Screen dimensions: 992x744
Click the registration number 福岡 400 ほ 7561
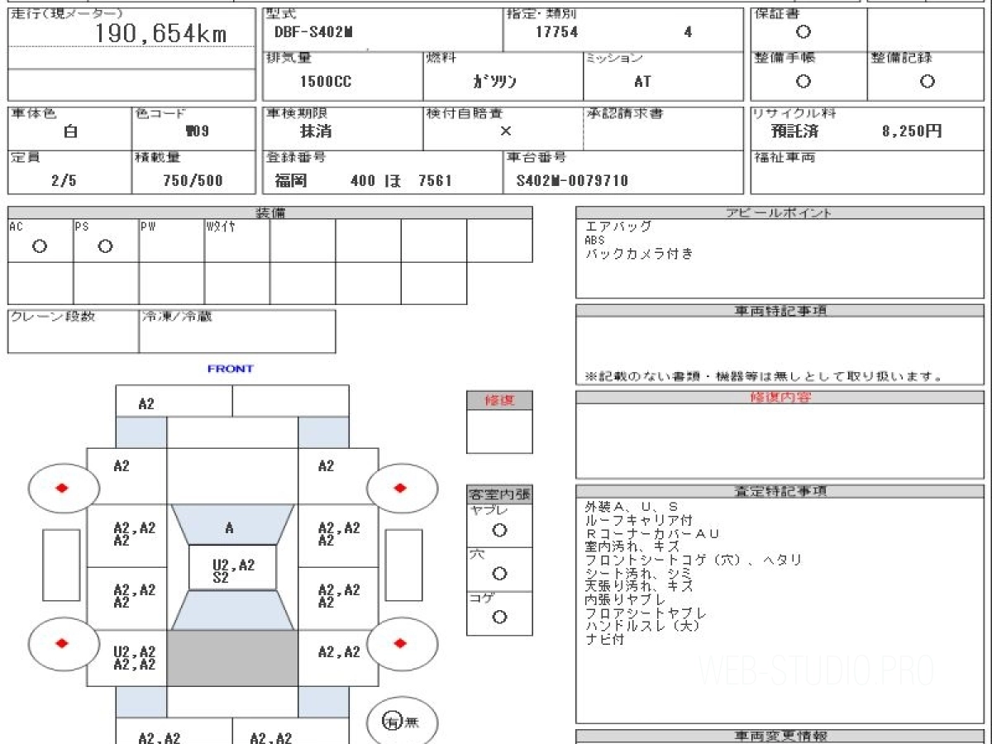tap(363, 180)
